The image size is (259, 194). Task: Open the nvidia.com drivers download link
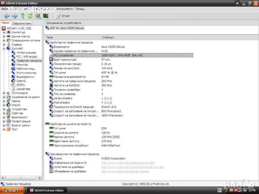(x=132, y=167)
